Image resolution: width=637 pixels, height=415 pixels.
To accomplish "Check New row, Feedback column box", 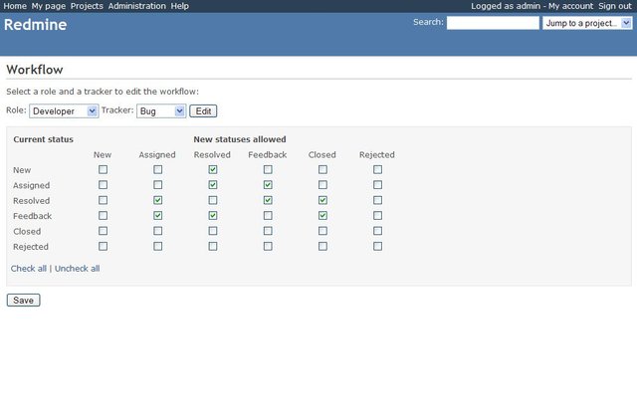I will (x=268, y=169).
